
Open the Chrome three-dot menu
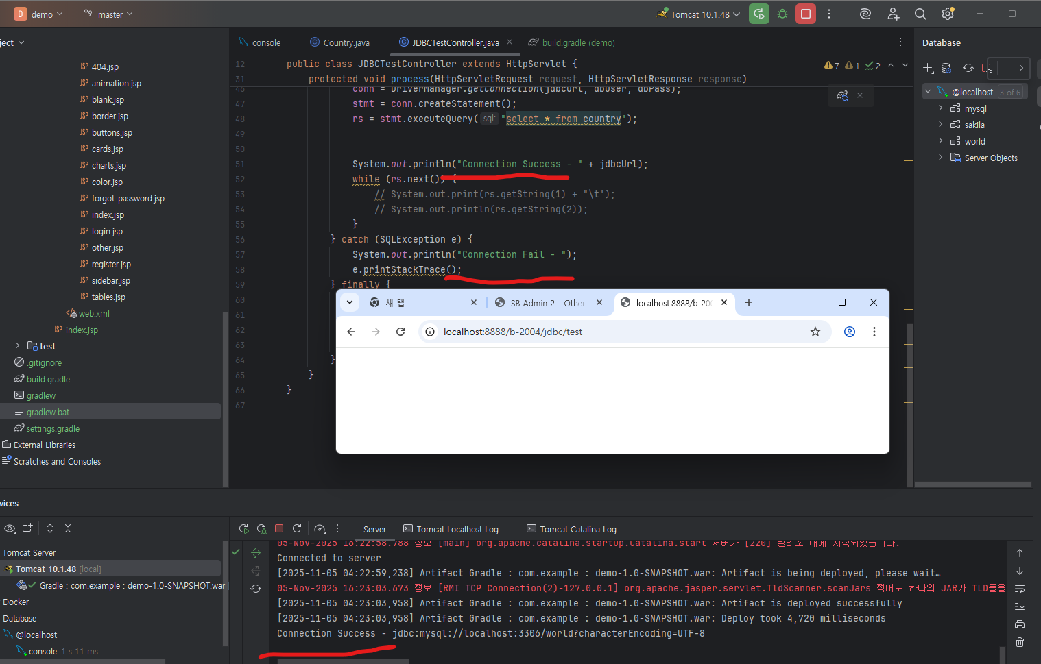874,332
